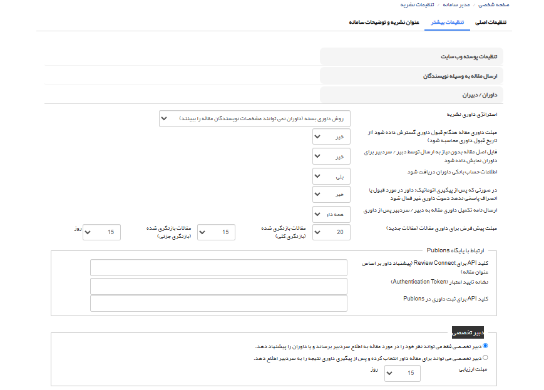
Task: Open the اطلاعات حساب بانکی داوران dropdown
Action: [x=331, y=176]
